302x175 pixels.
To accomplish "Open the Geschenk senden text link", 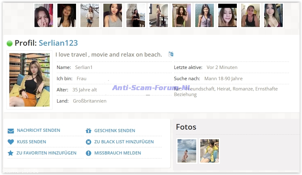I will [115, 131].
